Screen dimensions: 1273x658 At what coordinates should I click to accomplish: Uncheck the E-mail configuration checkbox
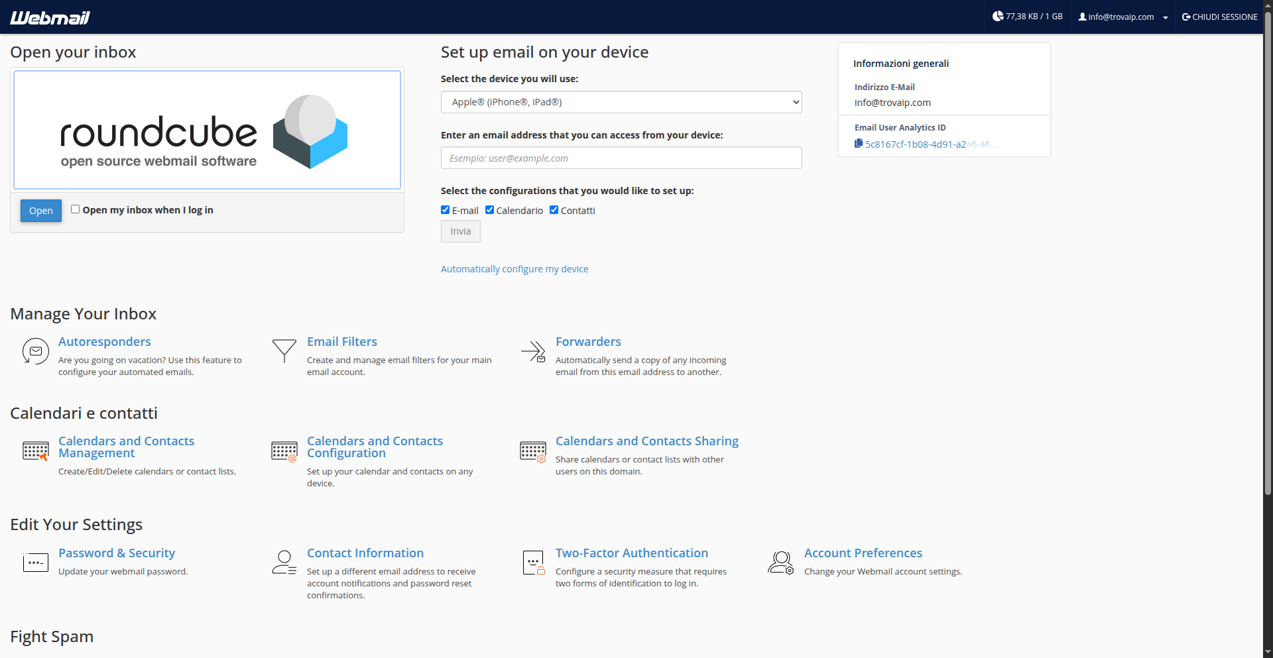point(446,210)
